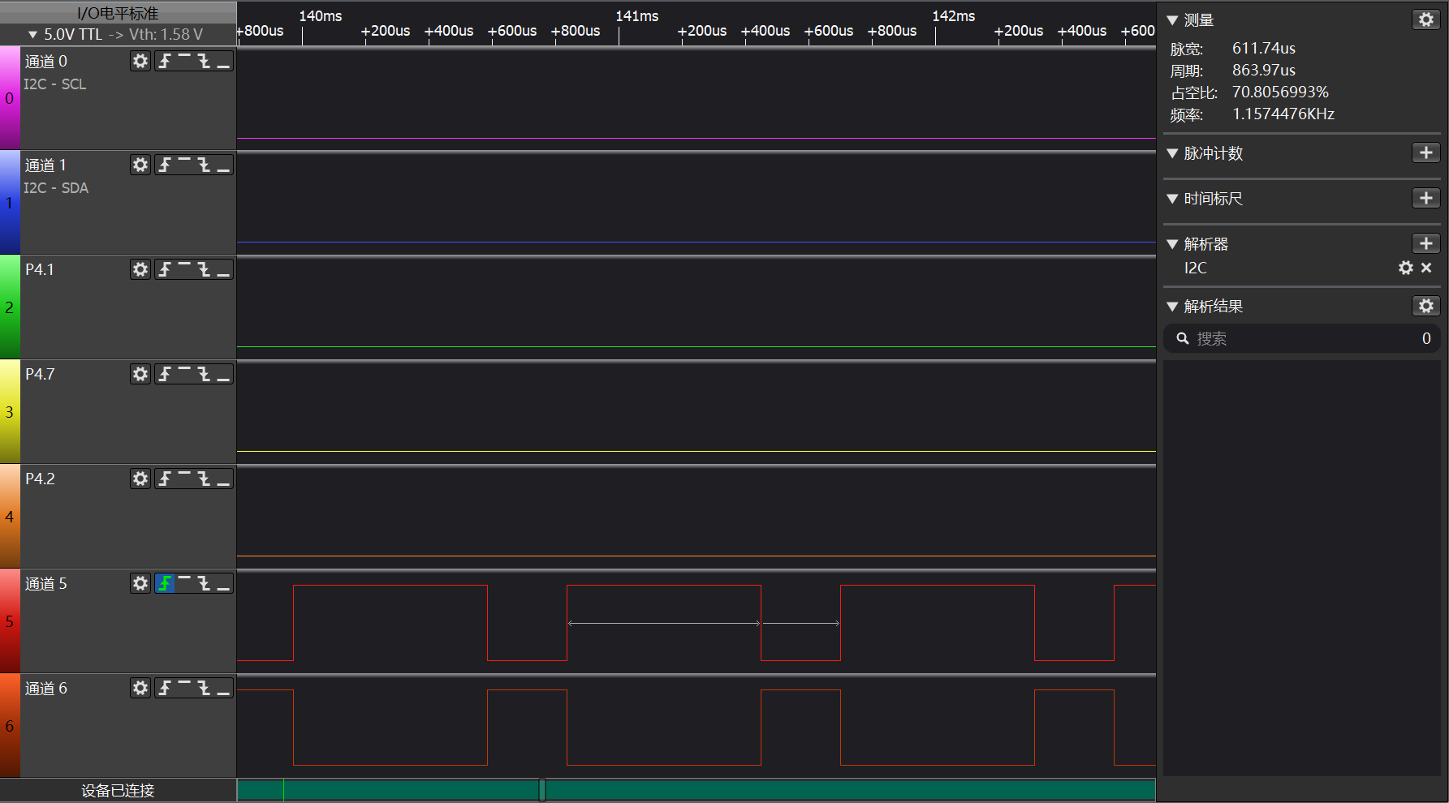Click the 设备已连接 status text
Image resolution: width=1449 pixels, height=803 pixels.
tap(118, 790)
